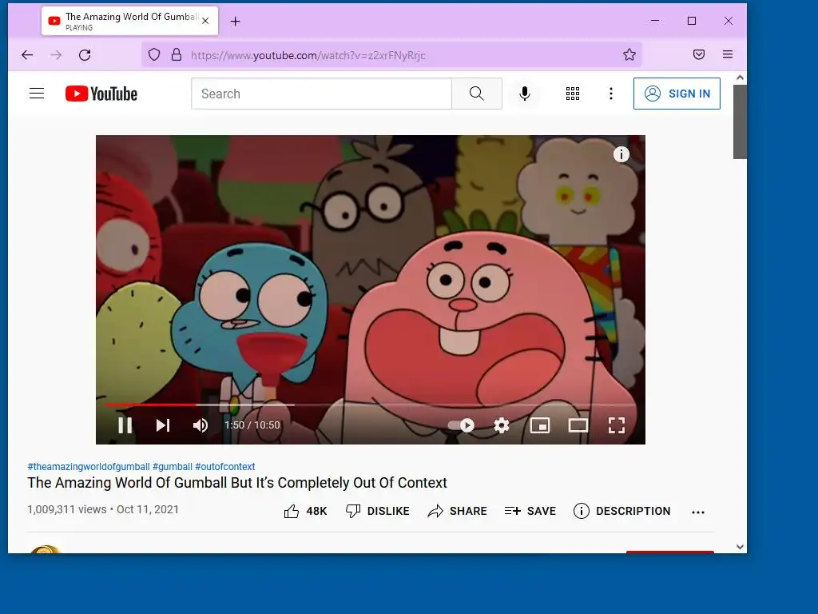Screen dimensions: 818x614
Task: Search with your voice microphone
Action: [525, 94]
